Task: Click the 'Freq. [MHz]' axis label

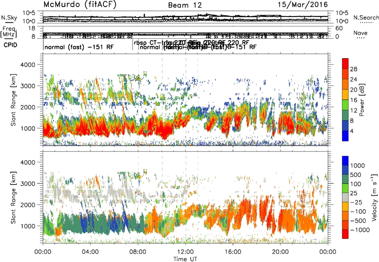Action: tap(9, 32)
